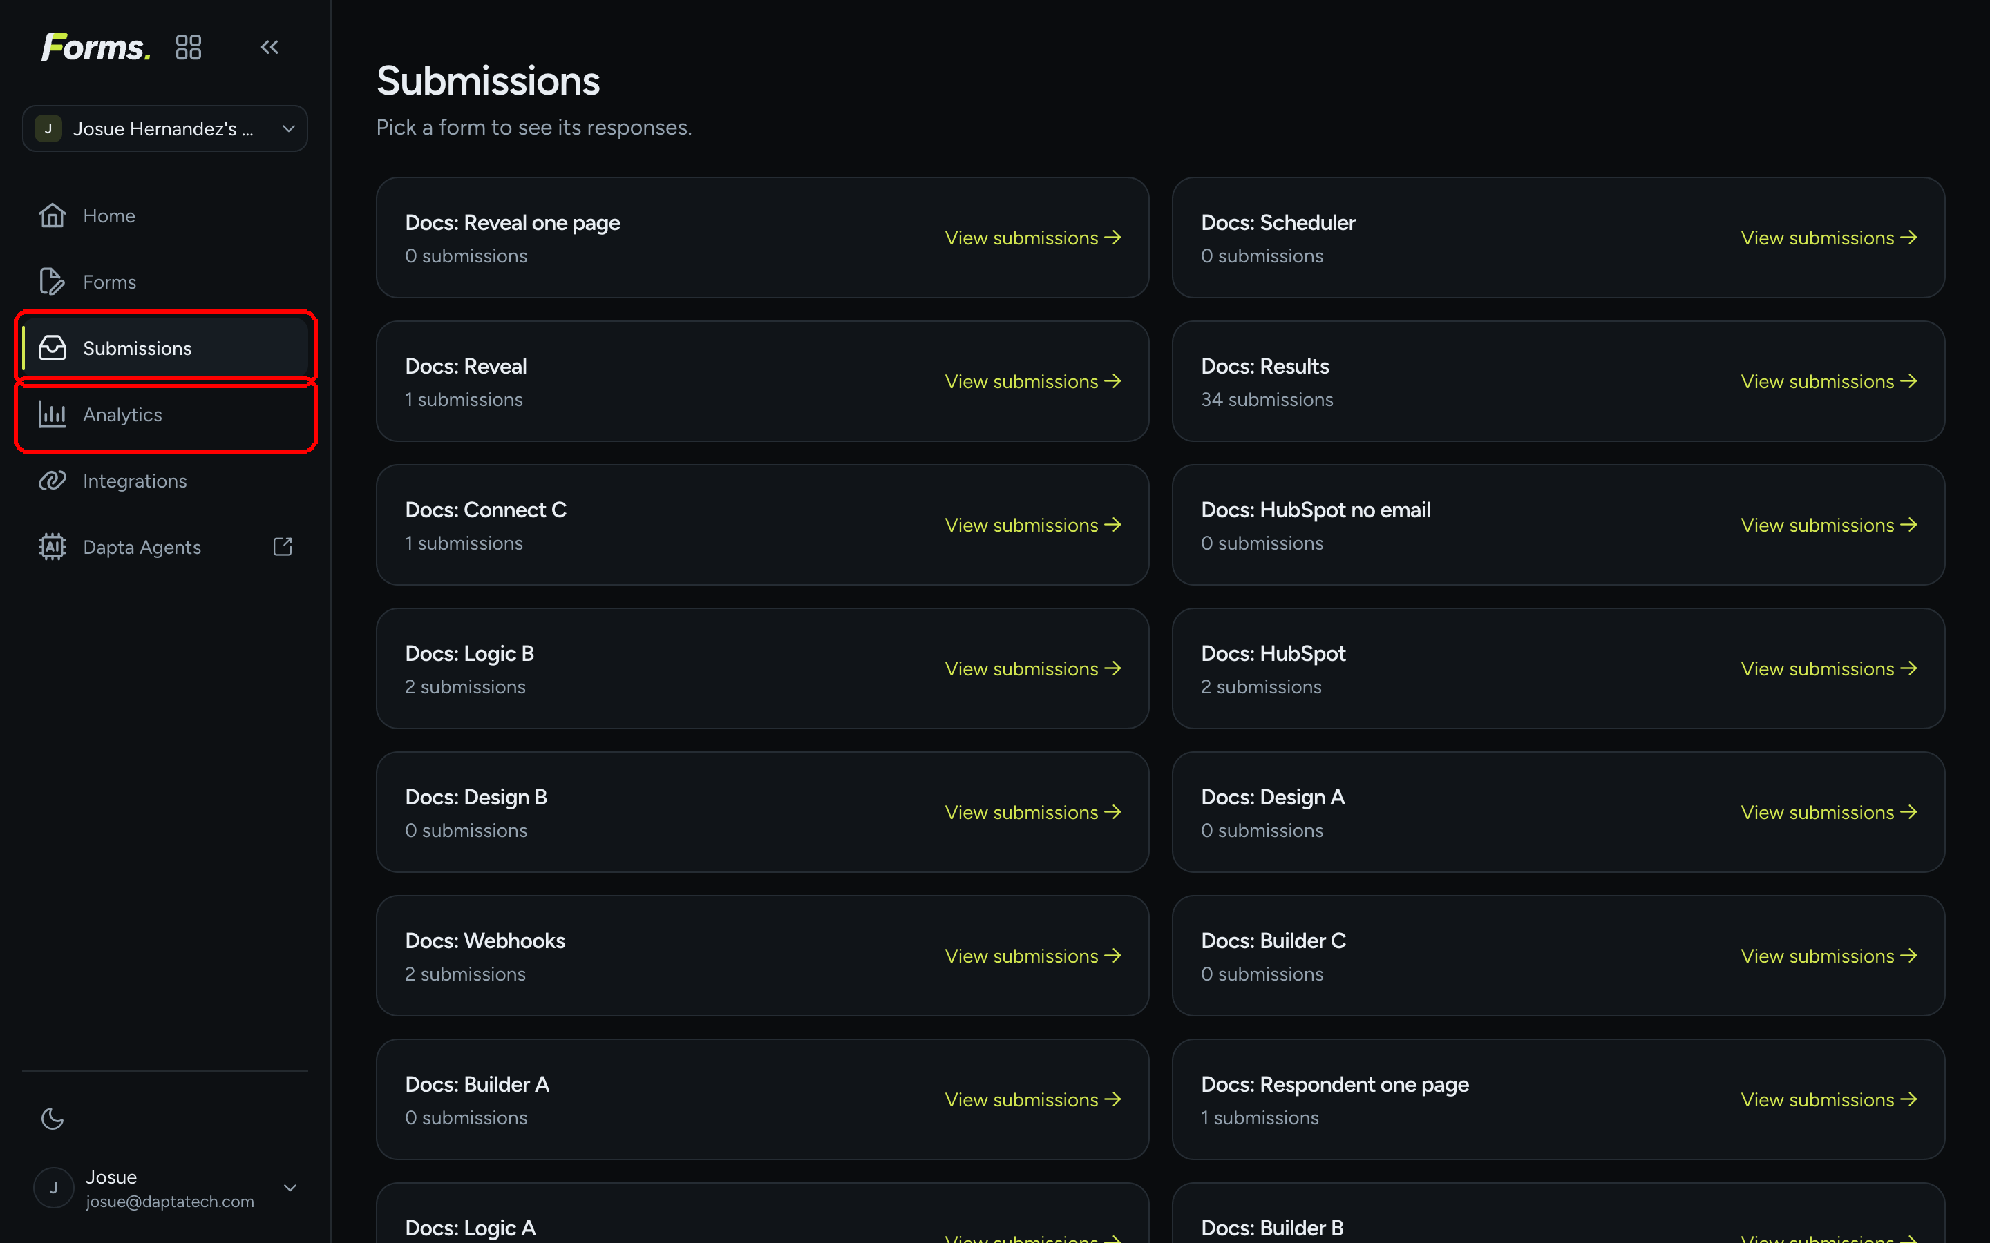View submissions for Docs: Connect C
Screen dimensions: 1990x1243
(x=1033, y=526)
